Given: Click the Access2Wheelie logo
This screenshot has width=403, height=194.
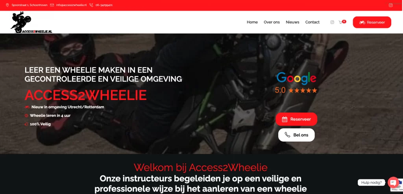Looking at the screenshot, I should tap(31, 22).
